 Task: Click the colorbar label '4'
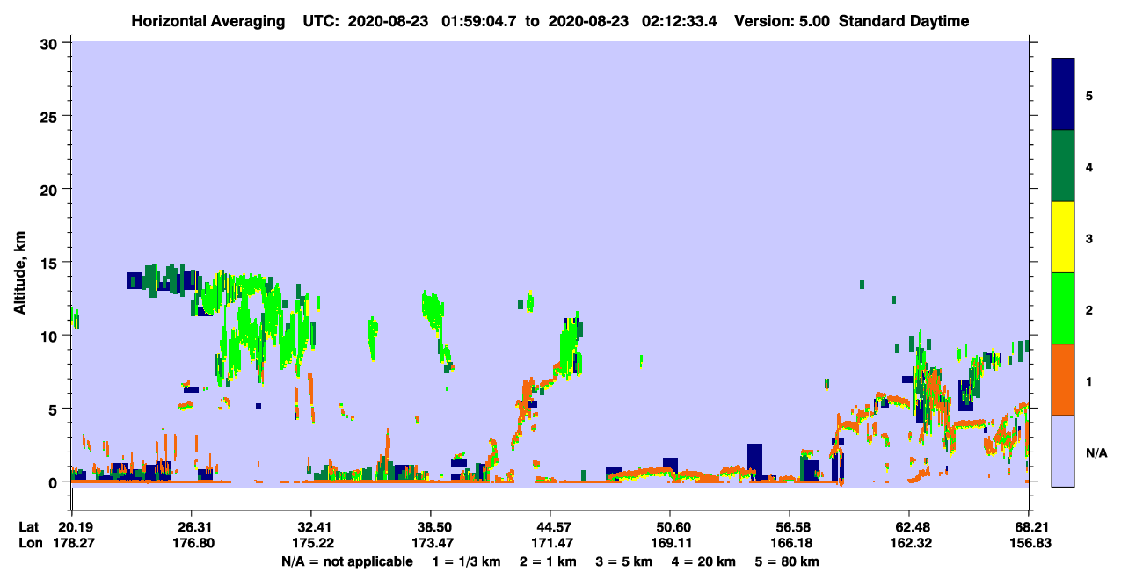[1089, 166]
